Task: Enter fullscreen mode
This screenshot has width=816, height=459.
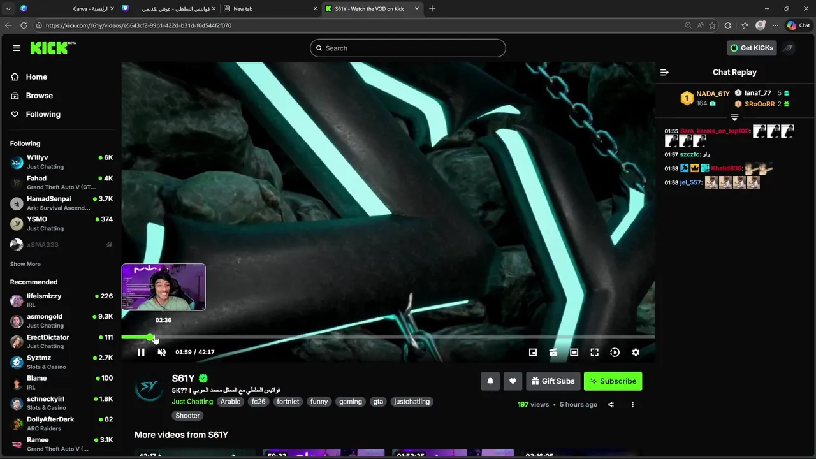Action: [594, 352]
